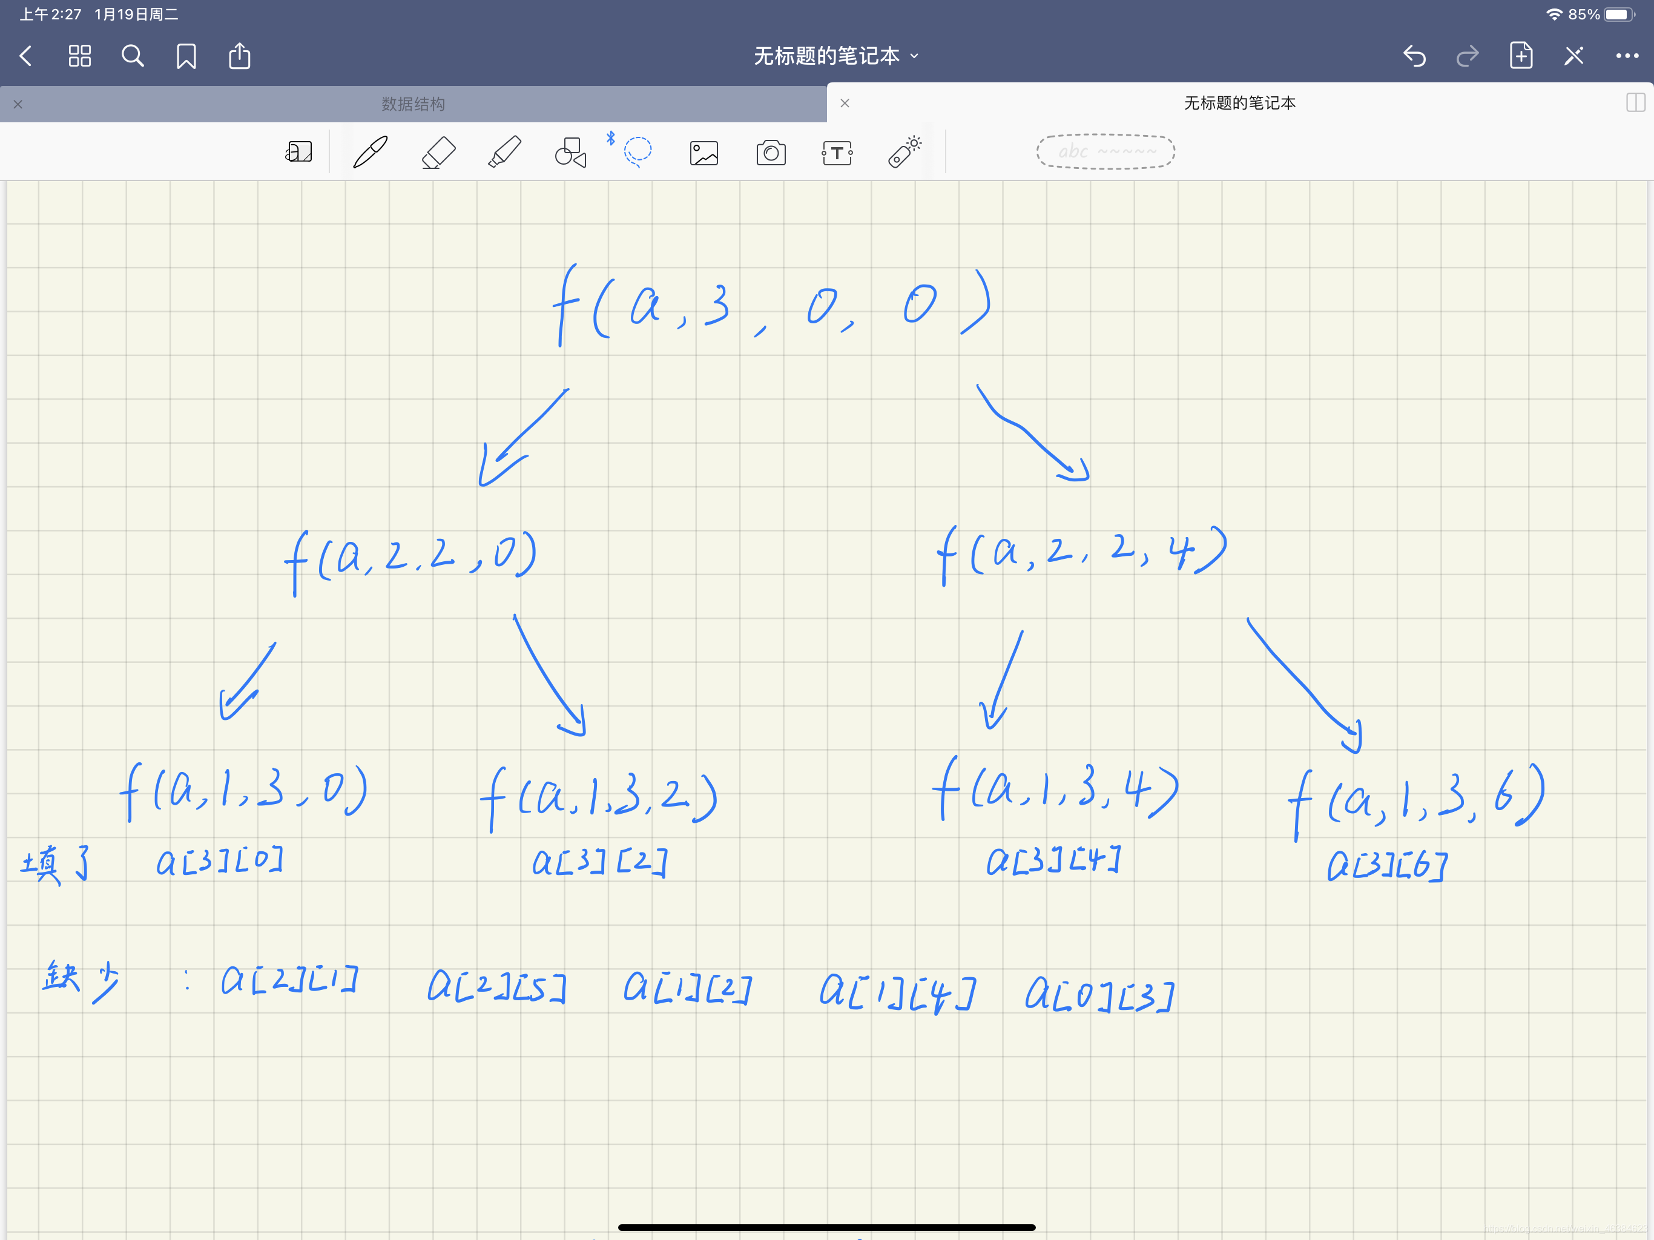This screenshot has width=1654, height=1240.
Task: Toggle read-only mode with the pen-cross icon
Action: tap(1574, 56)
